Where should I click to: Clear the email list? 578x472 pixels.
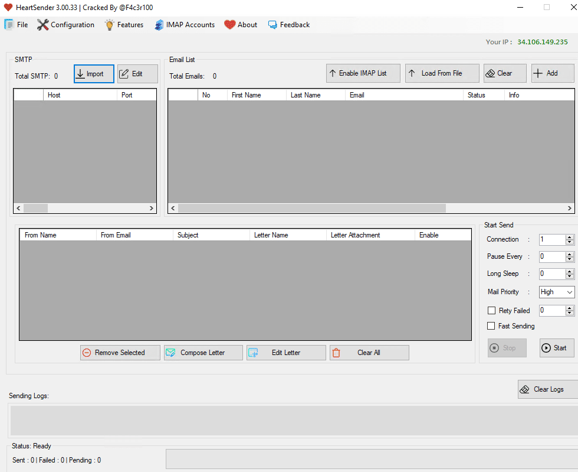pyautogui.click(x=505, y=73)
